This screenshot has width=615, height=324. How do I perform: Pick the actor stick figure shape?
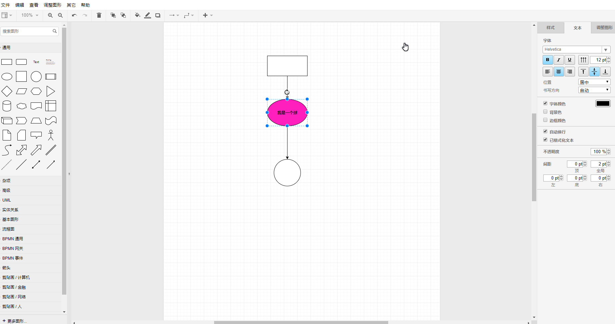51,135
